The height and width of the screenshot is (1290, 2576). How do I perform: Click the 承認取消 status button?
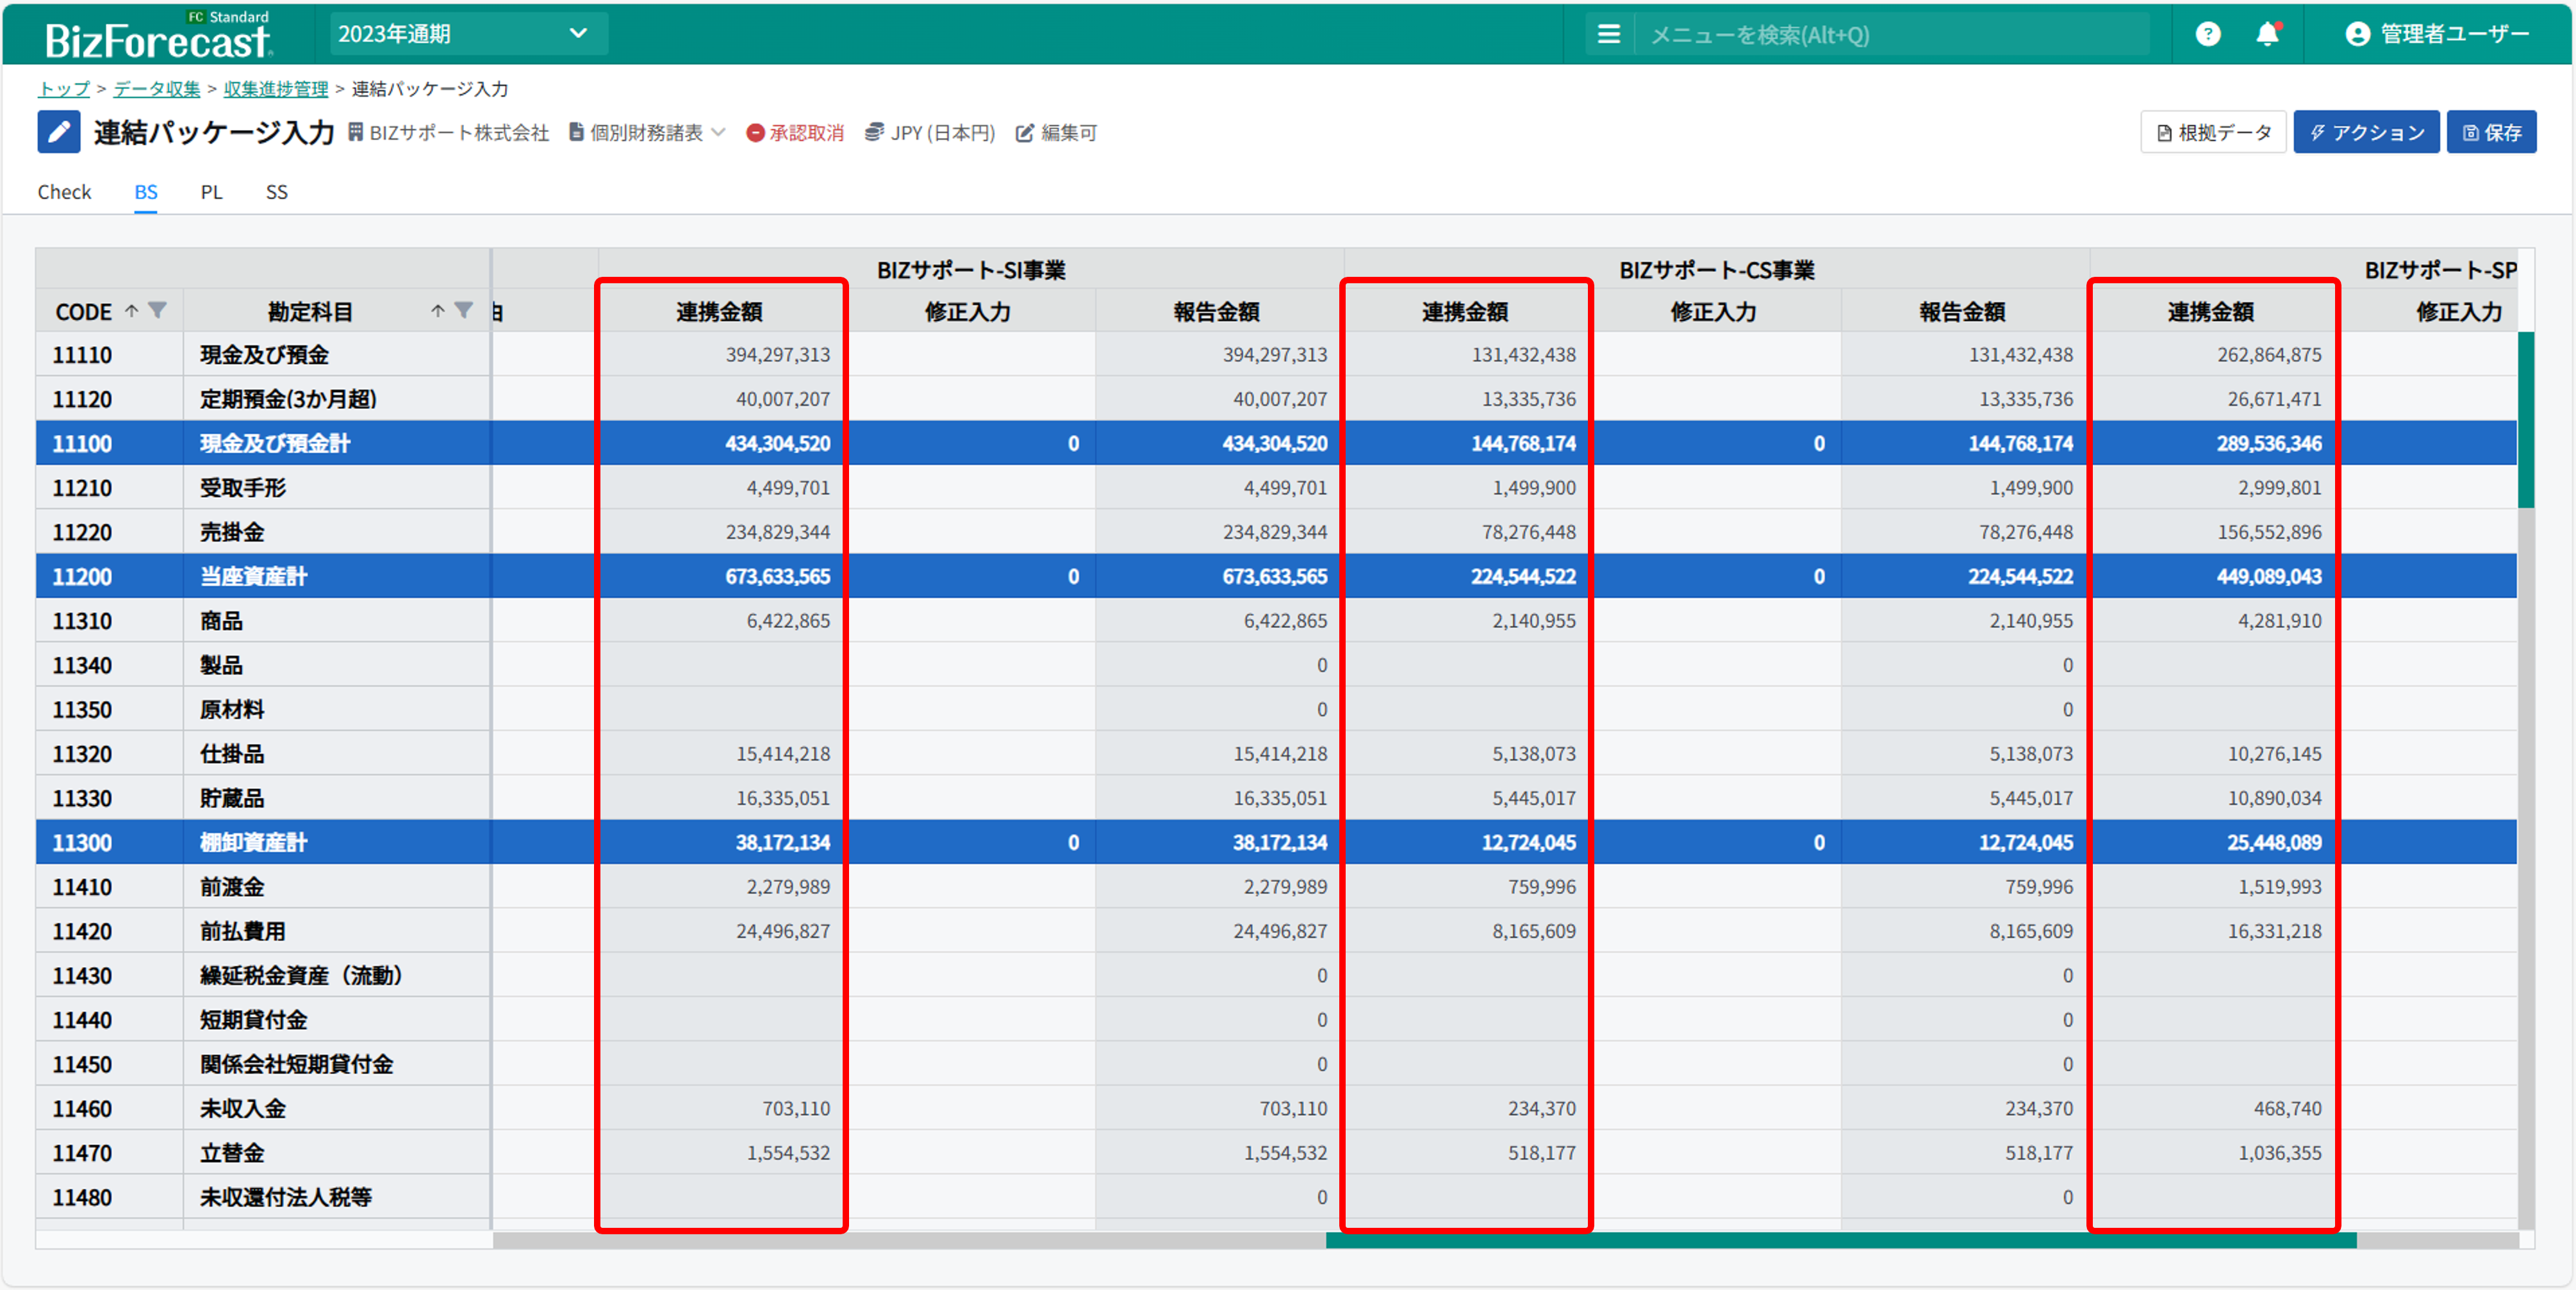click(x=795, y=133)
